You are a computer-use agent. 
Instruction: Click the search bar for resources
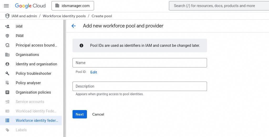click(x=218, y=6)
